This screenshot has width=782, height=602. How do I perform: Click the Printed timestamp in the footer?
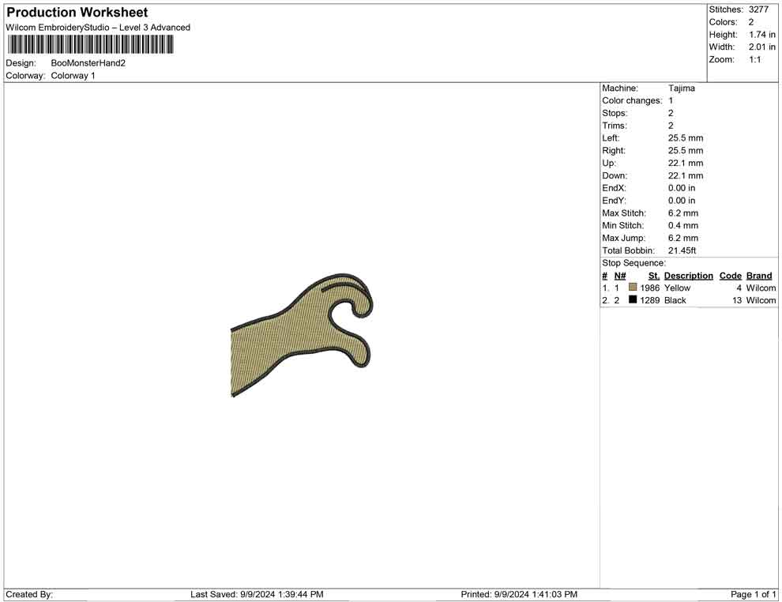click(x=519, y=594)
